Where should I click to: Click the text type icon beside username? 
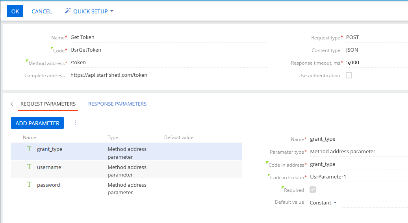click(x=29, y=167)
